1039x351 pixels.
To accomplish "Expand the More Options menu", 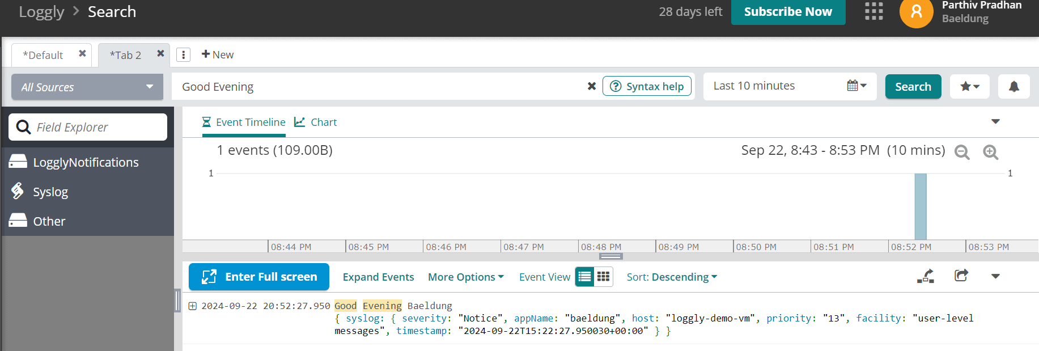I will 465,277.
